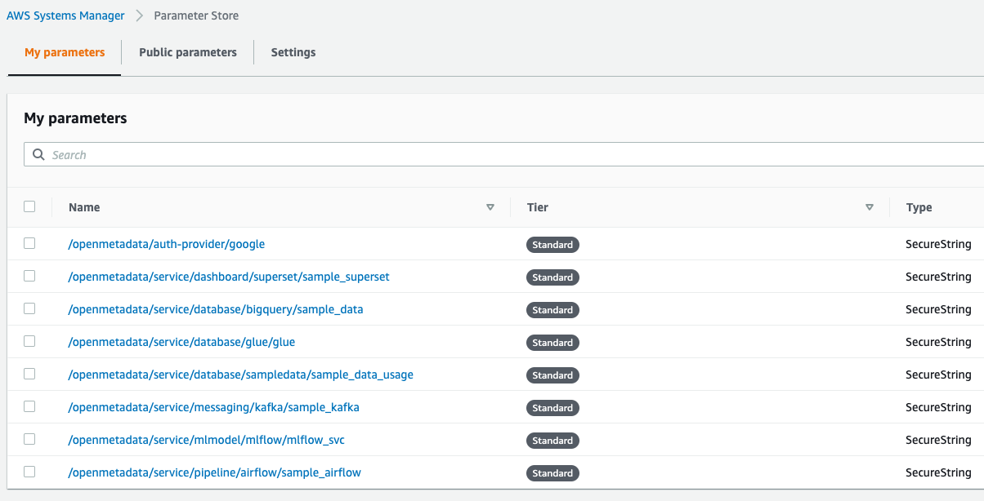Viewport: 984px width, 501px height.
Task: Check the sample_kafka row checkbox
Action: pos(30,406)
